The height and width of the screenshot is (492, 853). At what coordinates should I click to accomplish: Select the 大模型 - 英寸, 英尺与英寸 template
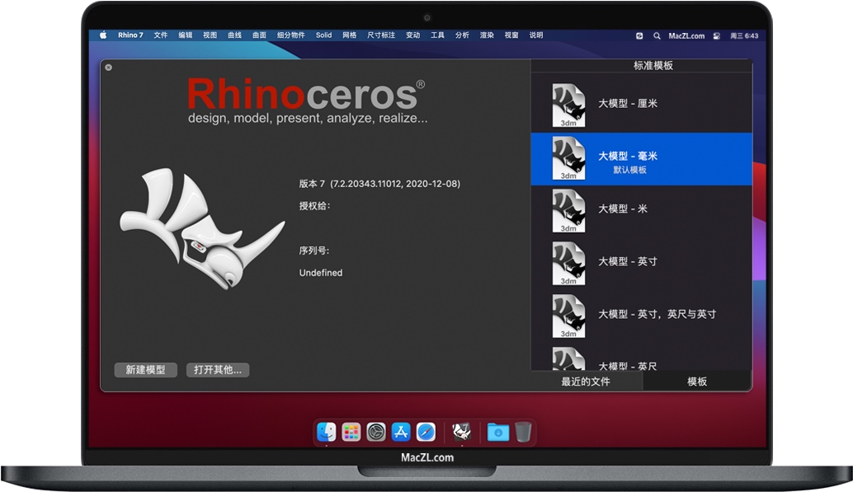click(x=641, y=316)
